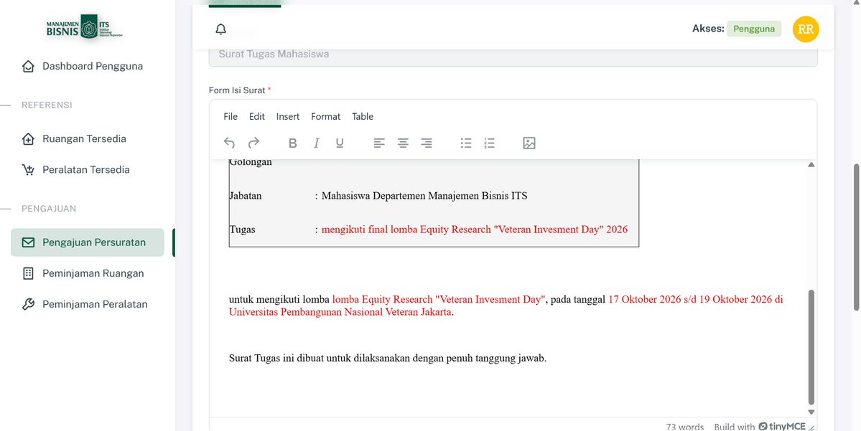861x431 pixels.
Task: Insert a bullet list
Action: pos(465,143)
